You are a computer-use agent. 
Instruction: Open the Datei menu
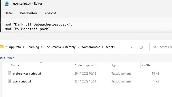[8, 13]
